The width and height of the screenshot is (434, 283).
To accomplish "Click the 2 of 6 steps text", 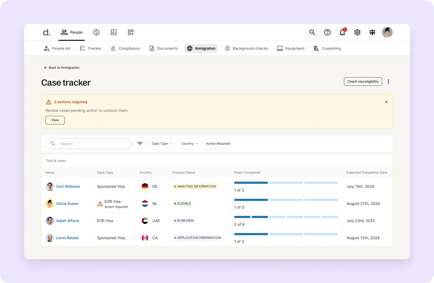I will tap(239, 225).
